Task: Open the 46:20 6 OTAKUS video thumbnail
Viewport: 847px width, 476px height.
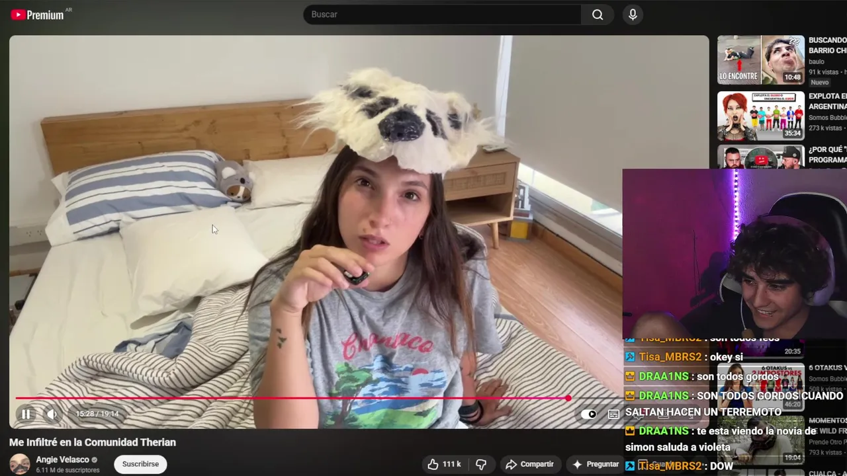Action: click(761, 387)
